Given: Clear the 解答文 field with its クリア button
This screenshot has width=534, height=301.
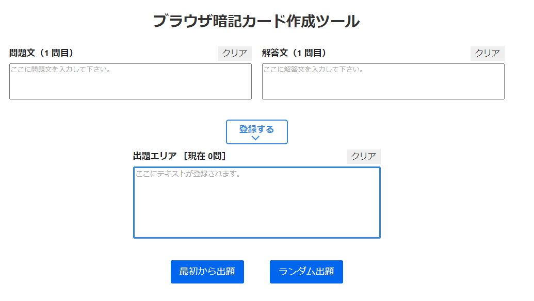Looking at the screenshot, I should point(487,53).
